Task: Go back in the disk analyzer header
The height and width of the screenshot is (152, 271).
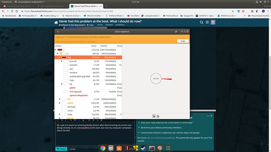Action: pyautogui.click(x=58, y=32)
